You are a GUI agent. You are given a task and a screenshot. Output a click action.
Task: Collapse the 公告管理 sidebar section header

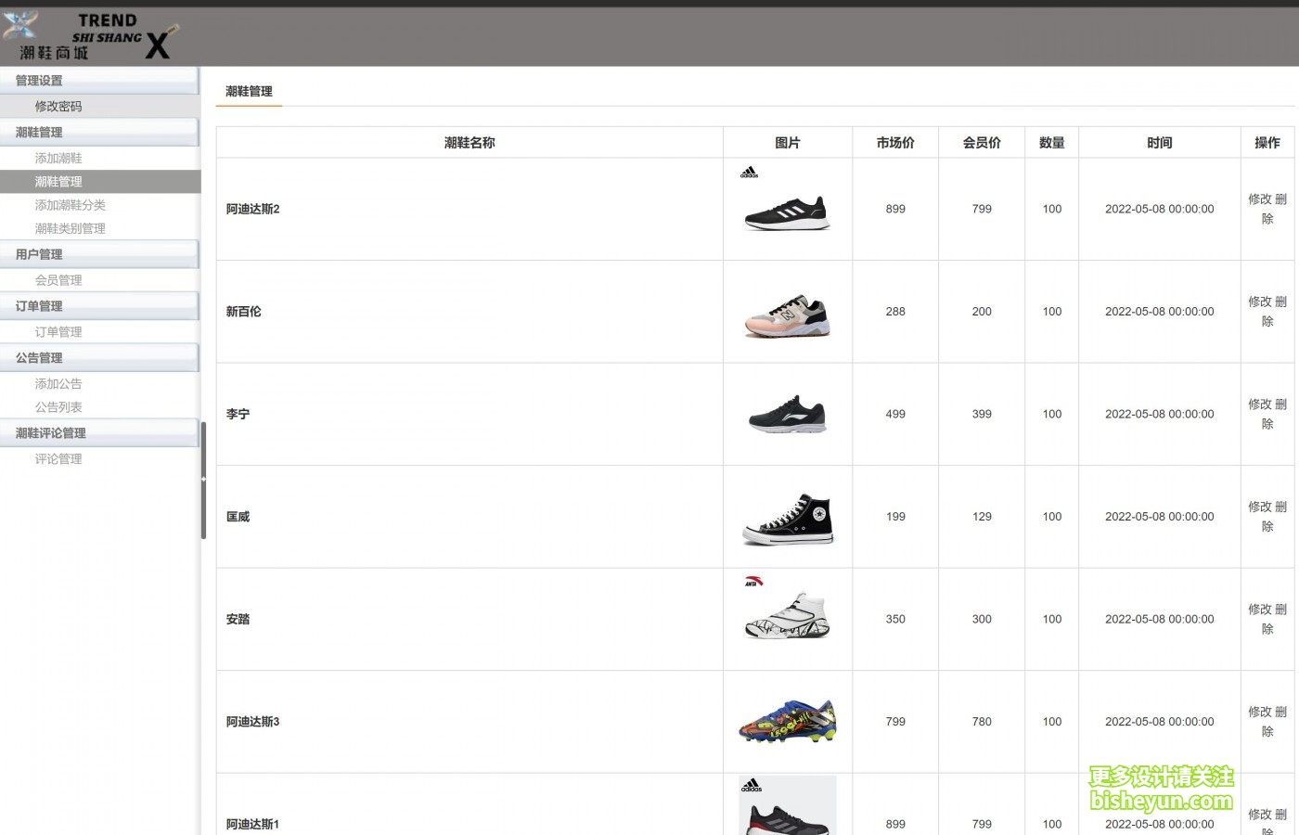[99, 358]
